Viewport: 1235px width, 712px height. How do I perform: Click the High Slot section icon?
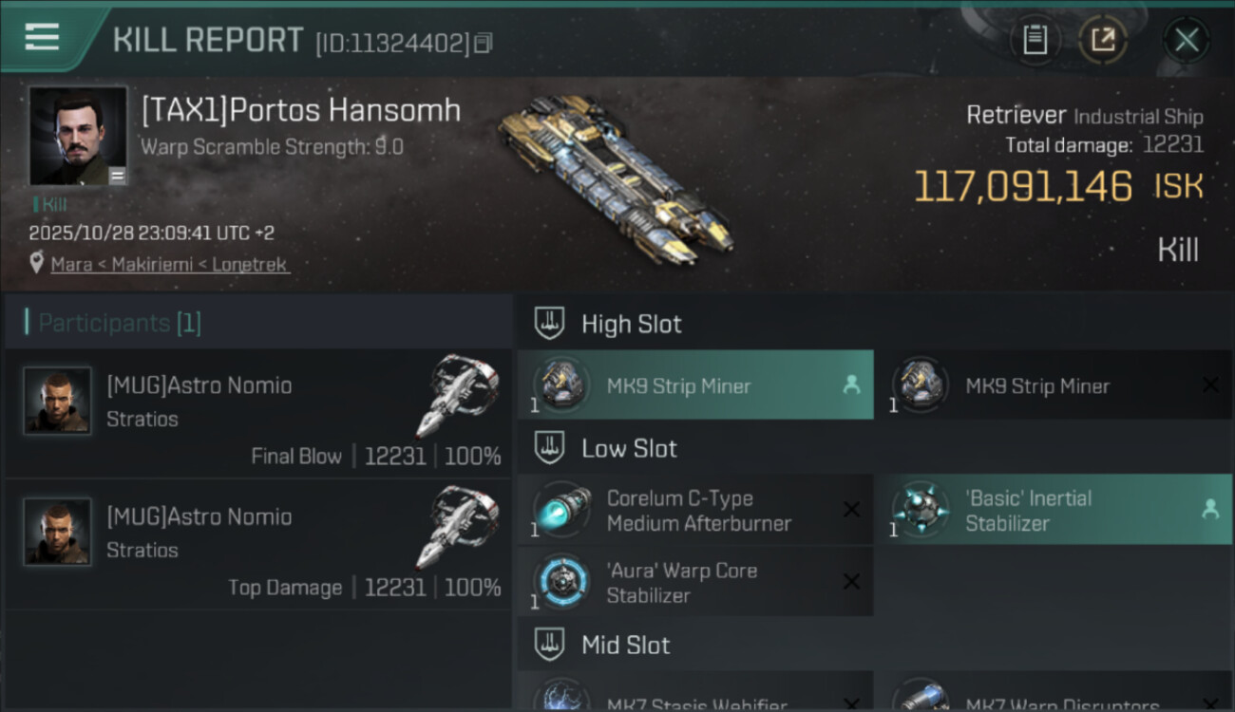click(549, 324)
